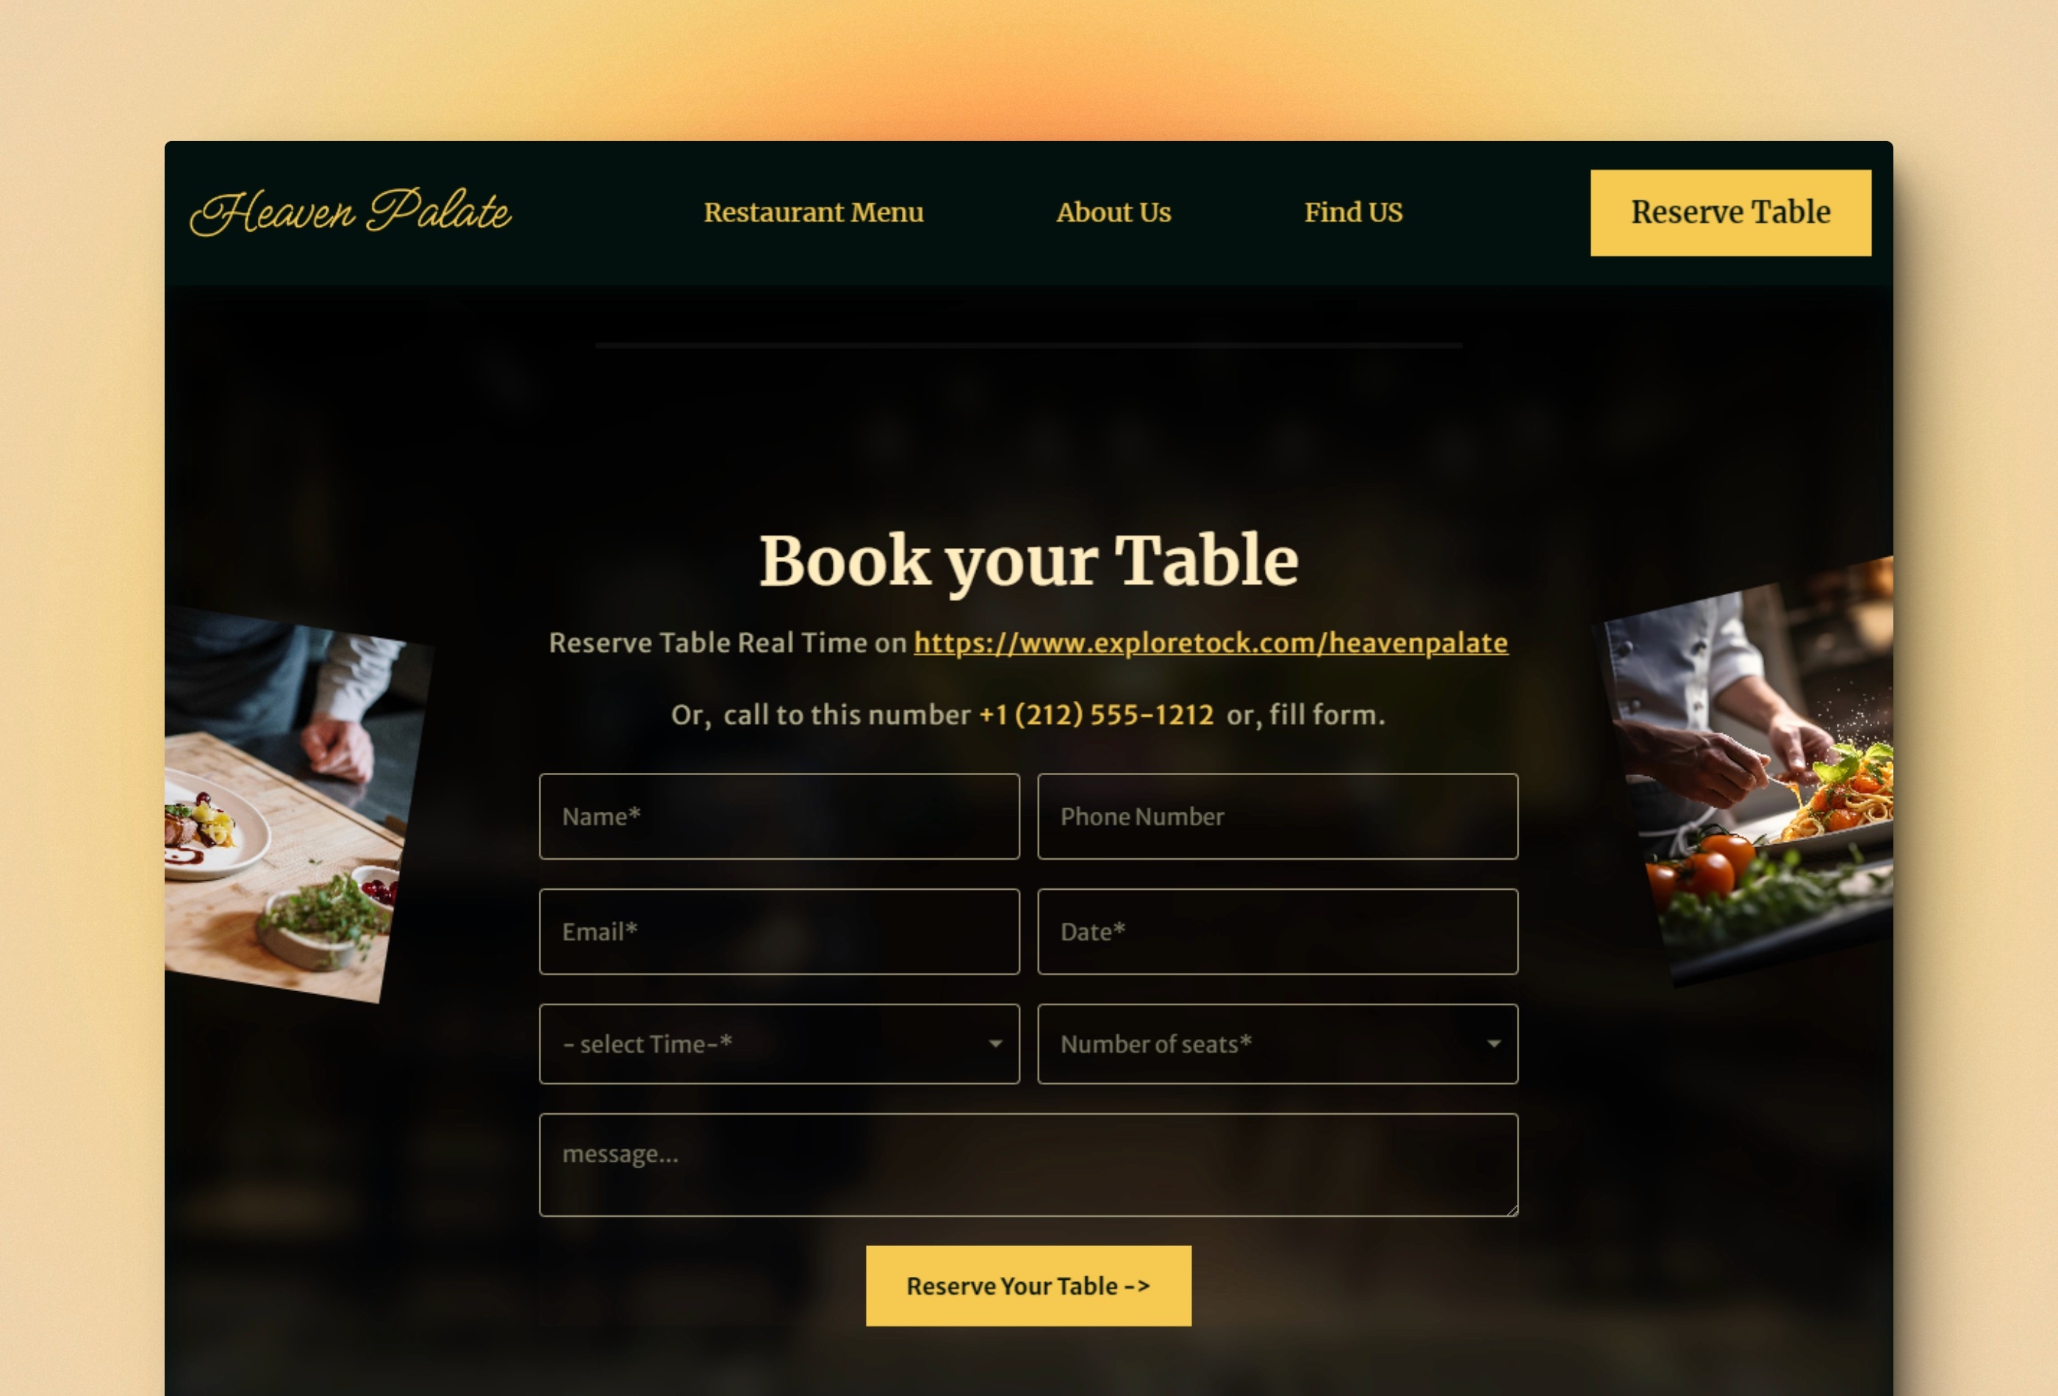The image size is (2058, 1396).
Task: Click the Heaven Palate logo icon
Action: click(351, 212)
